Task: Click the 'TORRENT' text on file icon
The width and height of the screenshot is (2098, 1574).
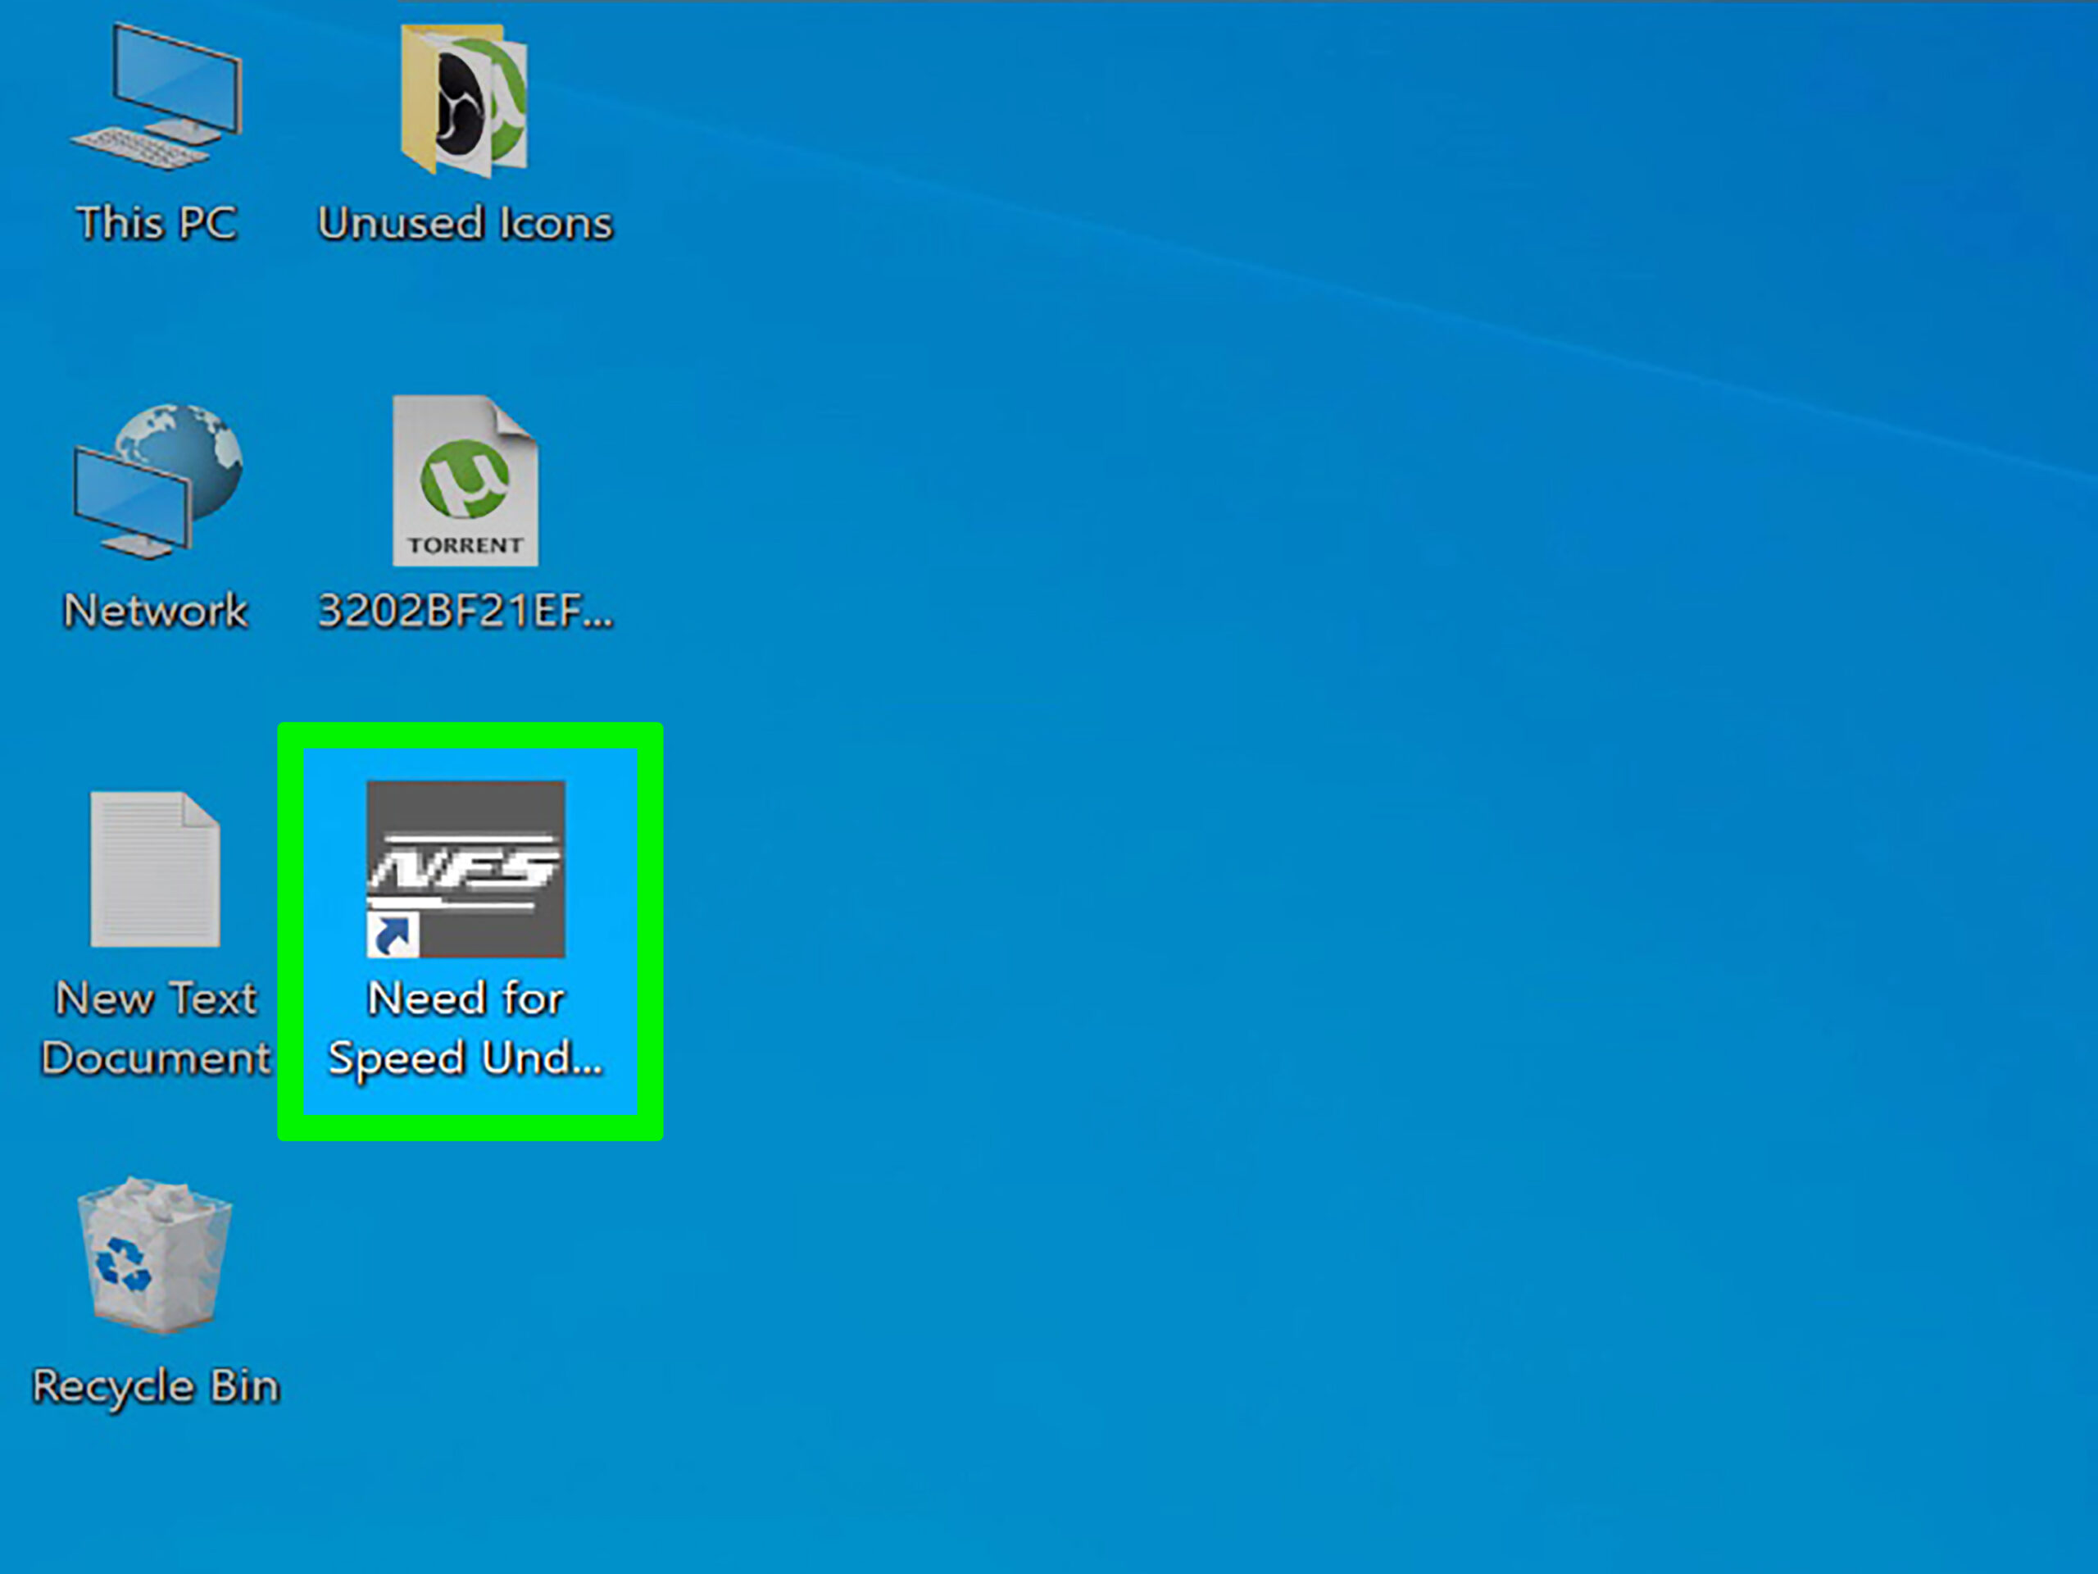Action: tap(465, 545)
